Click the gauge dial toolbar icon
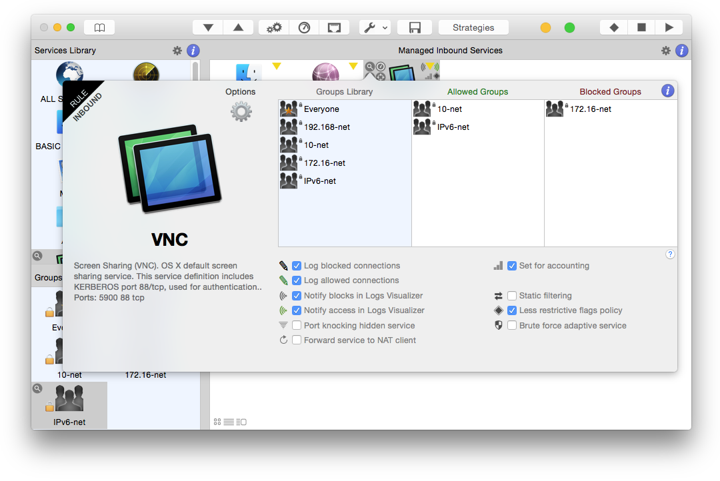Viewport: 720px width, 481px height. tap(304, 27)
